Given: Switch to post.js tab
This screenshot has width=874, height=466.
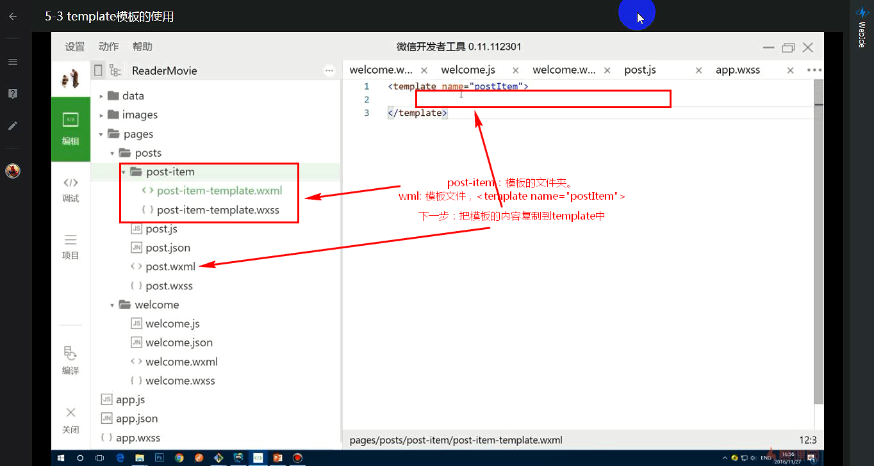Looking at the screenshot, I should (x=640, y=70).
